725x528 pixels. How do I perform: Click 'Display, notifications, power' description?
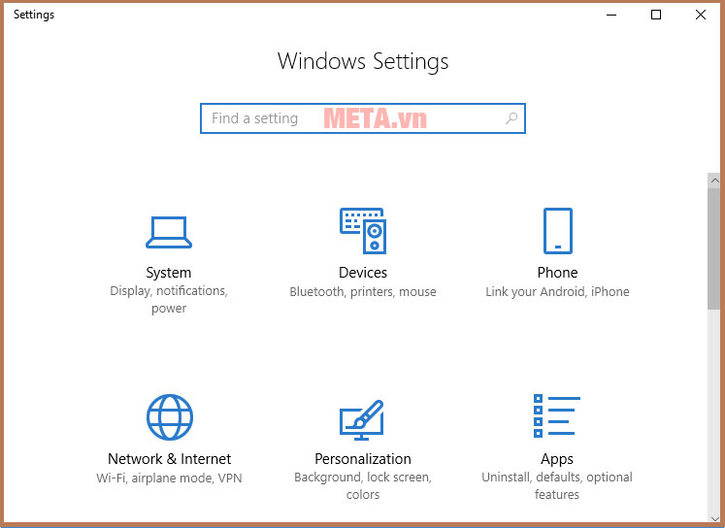pyautogui.click(x=169, y=300)
